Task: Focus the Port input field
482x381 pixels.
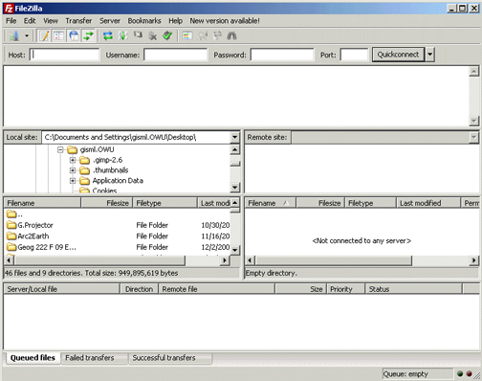Action: [x=354, y=55]
